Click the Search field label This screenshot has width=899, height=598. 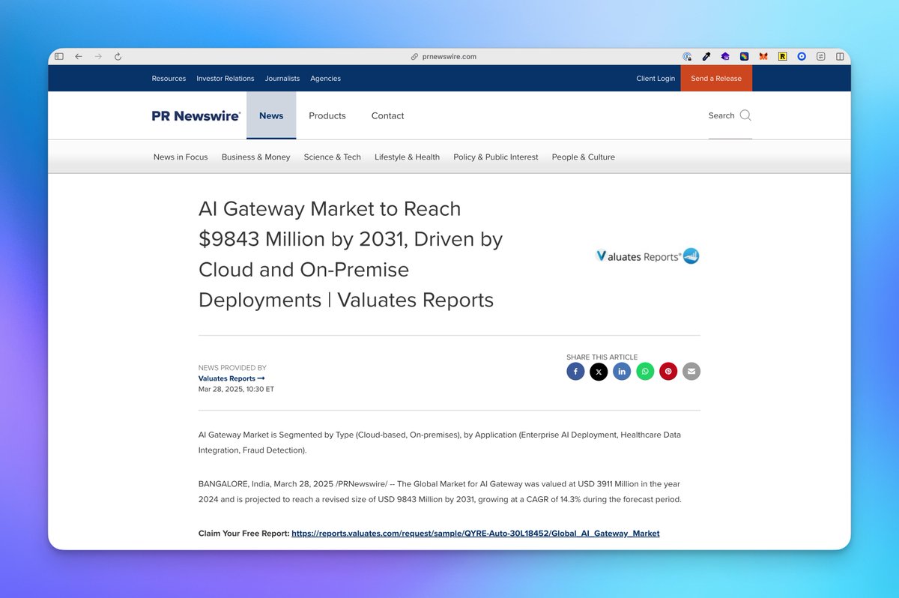point(721,115)
